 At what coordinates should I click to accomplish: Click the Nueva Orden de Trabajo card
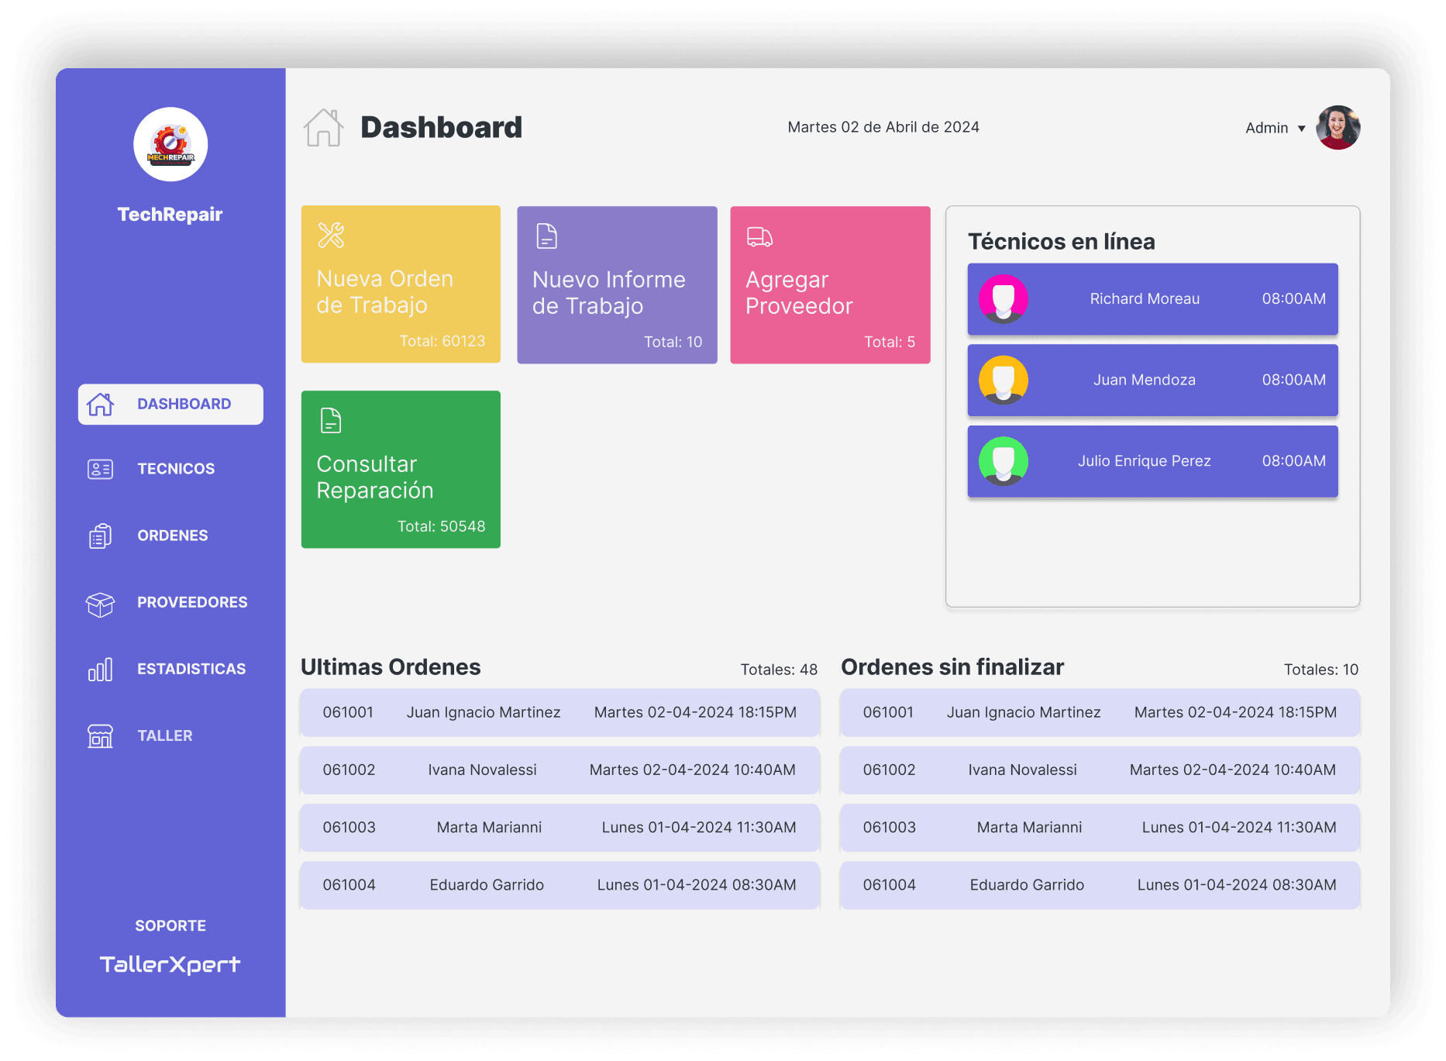pos(400,284)
